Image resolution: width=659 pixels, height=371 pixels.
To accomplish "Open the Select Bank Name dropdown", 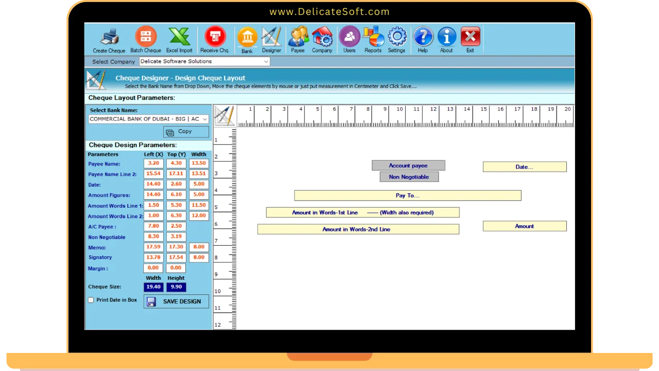I will [148, 119].
